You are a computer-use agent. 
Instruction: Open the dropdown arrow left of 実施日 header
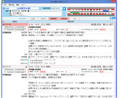(x=3, y=22)
